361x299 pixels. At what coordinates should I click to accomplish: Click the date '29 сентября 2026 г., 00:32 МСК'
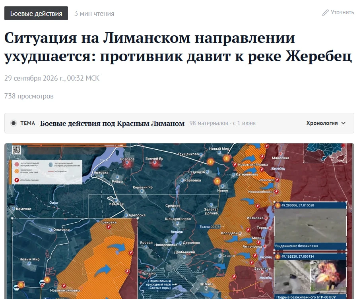[x=52, y=78]
